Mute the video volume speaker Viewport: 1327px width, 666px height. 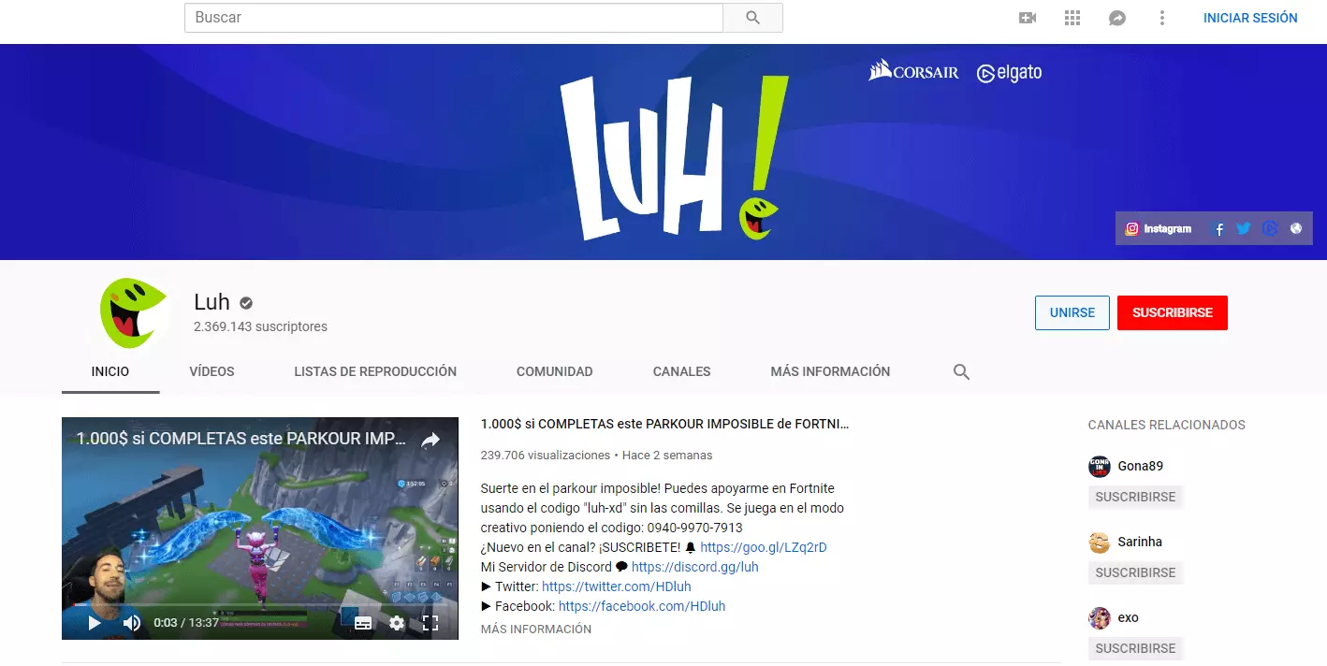(x=132, y=622)
